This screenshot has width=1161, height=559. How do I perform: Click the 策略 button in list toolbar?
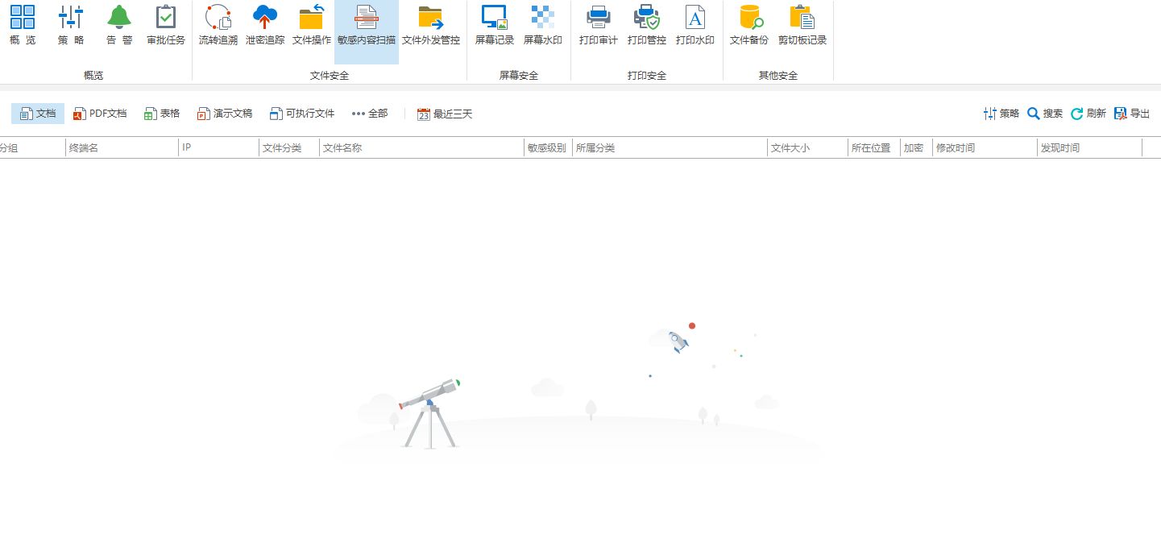click(1001, 114)
